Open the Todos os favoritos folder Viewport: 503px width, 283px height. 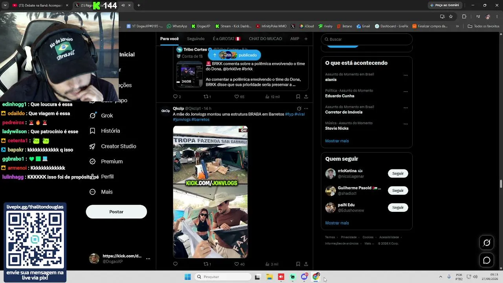click(x=483, y=26)
